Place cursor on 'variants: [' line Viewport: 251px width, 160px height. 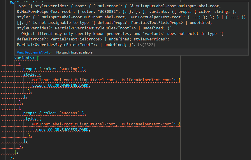pyautogui.click(x=27, y=58)
